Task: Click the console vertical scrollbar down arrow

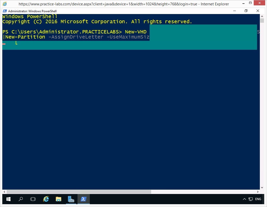Action: pos(262,187)
